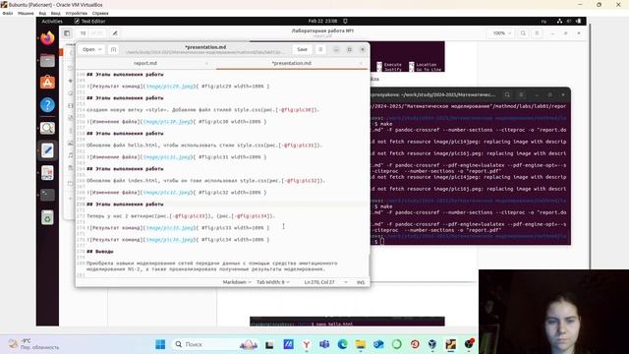Click volume icon in Ubuntu top bar
The height and width of the screenshot is (354, 629).
(x=569, y=21)
